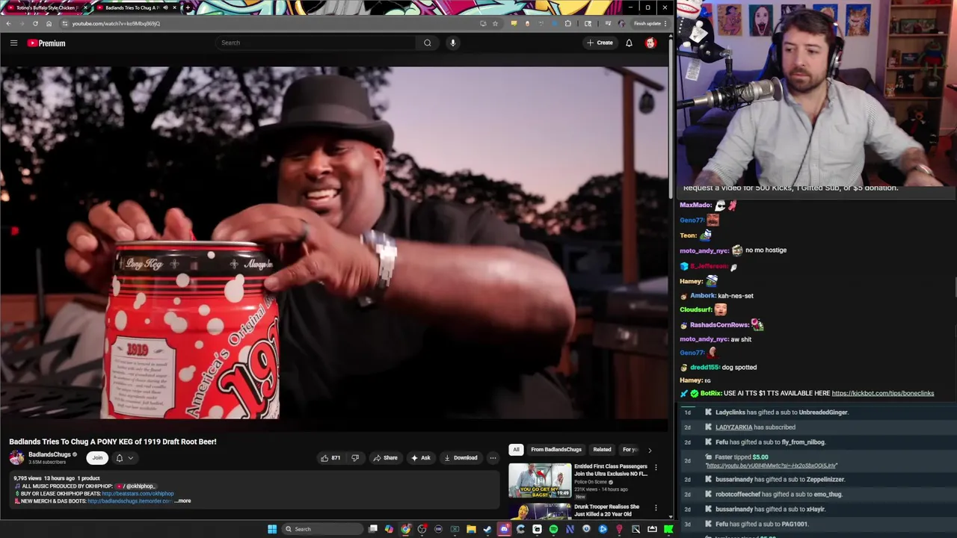Click the magnifier search button

427,43
